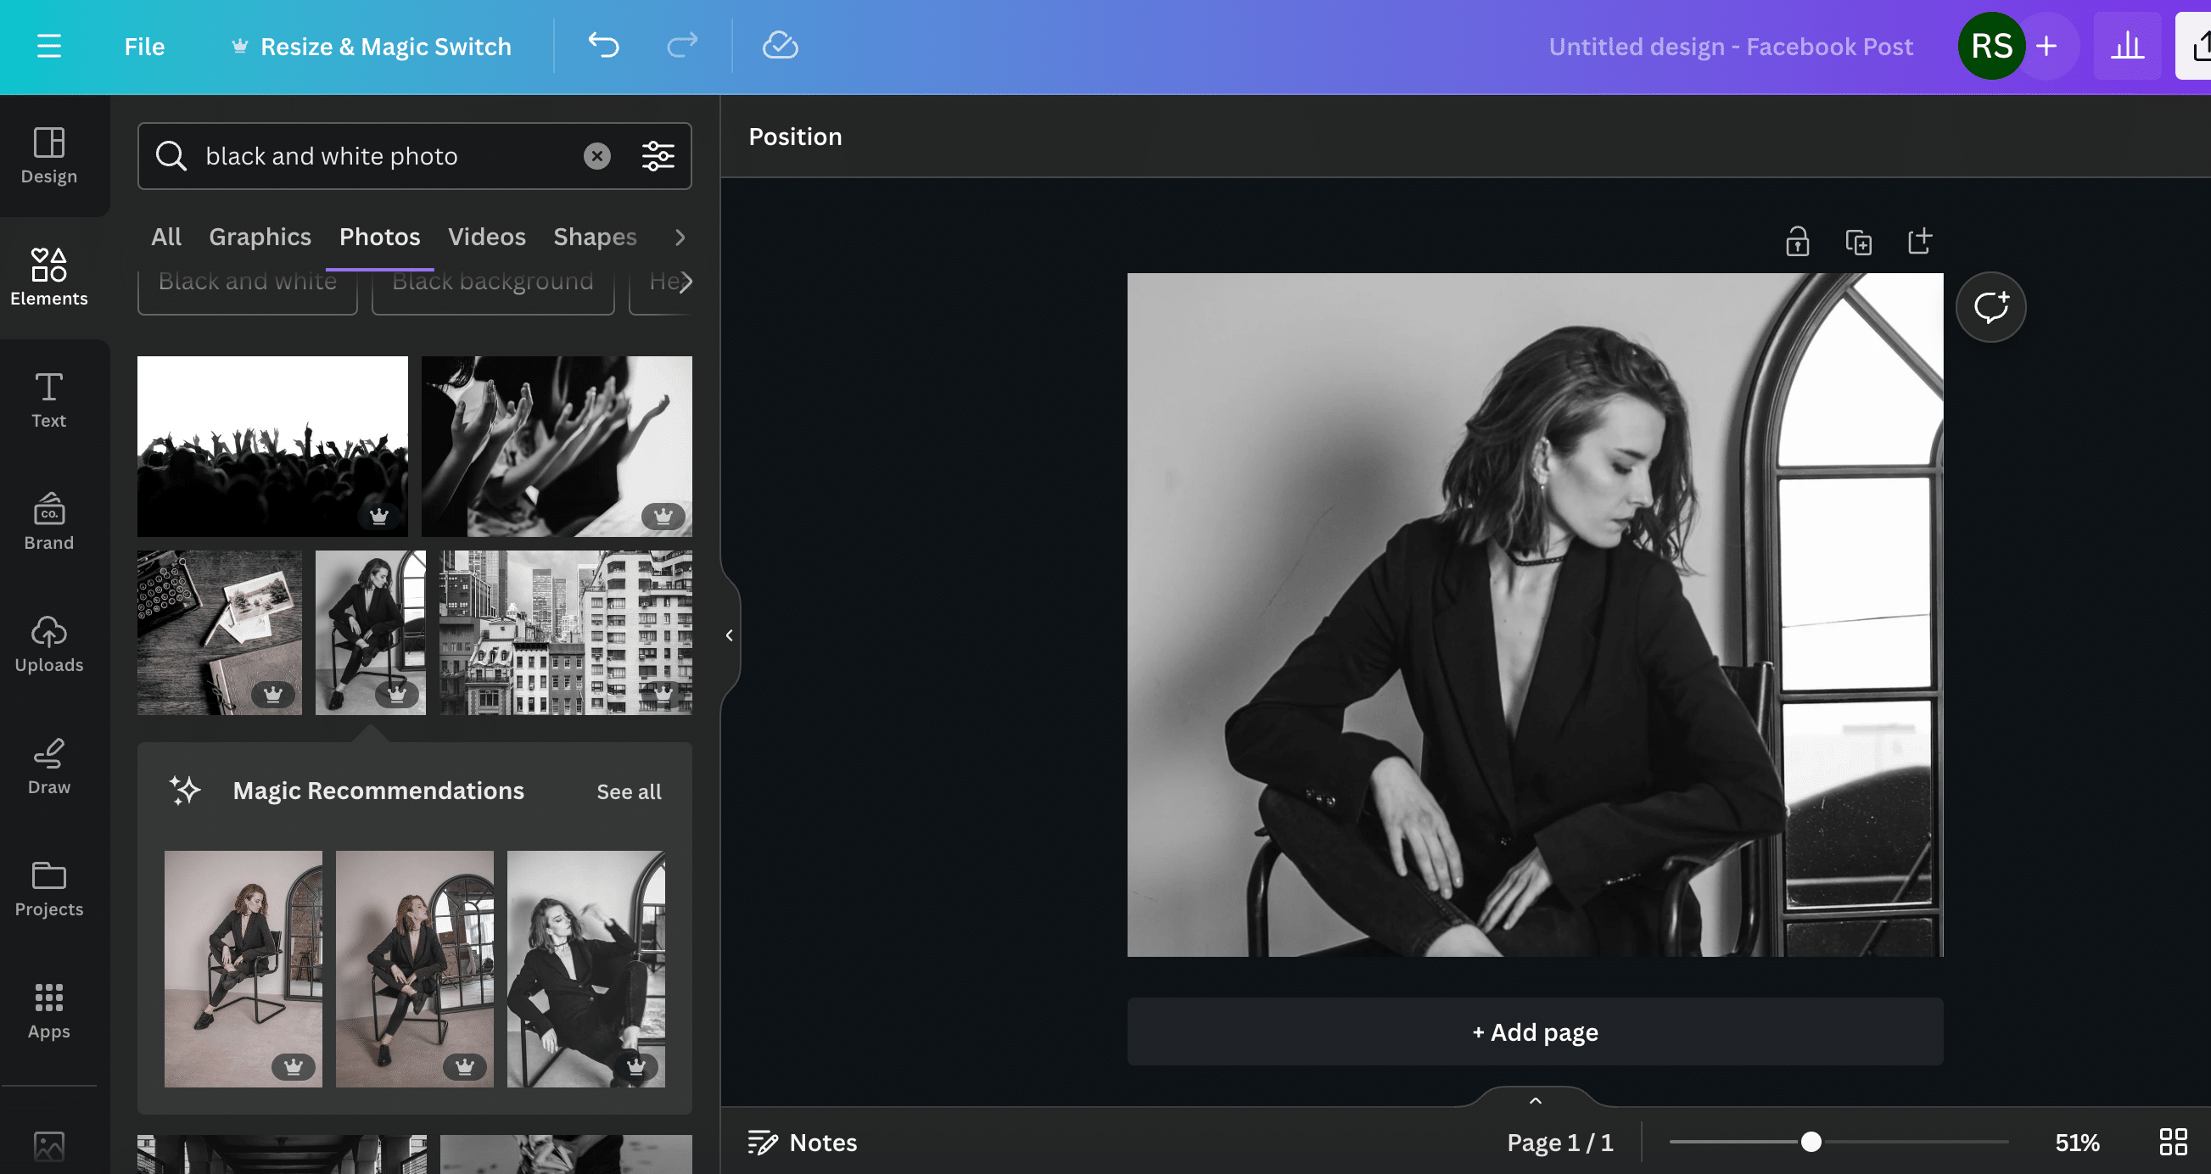Open the Elements panel
This screenshot has height=1174, width=2211.
coord(49,277)
